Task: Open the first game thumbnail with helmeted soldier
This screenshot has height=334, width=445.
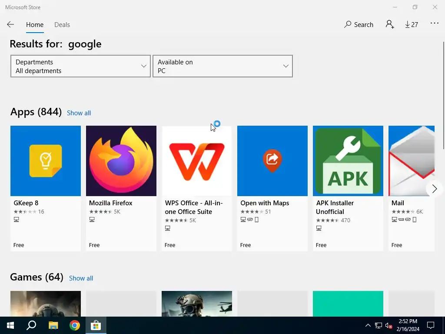Action: pos(45,304)
